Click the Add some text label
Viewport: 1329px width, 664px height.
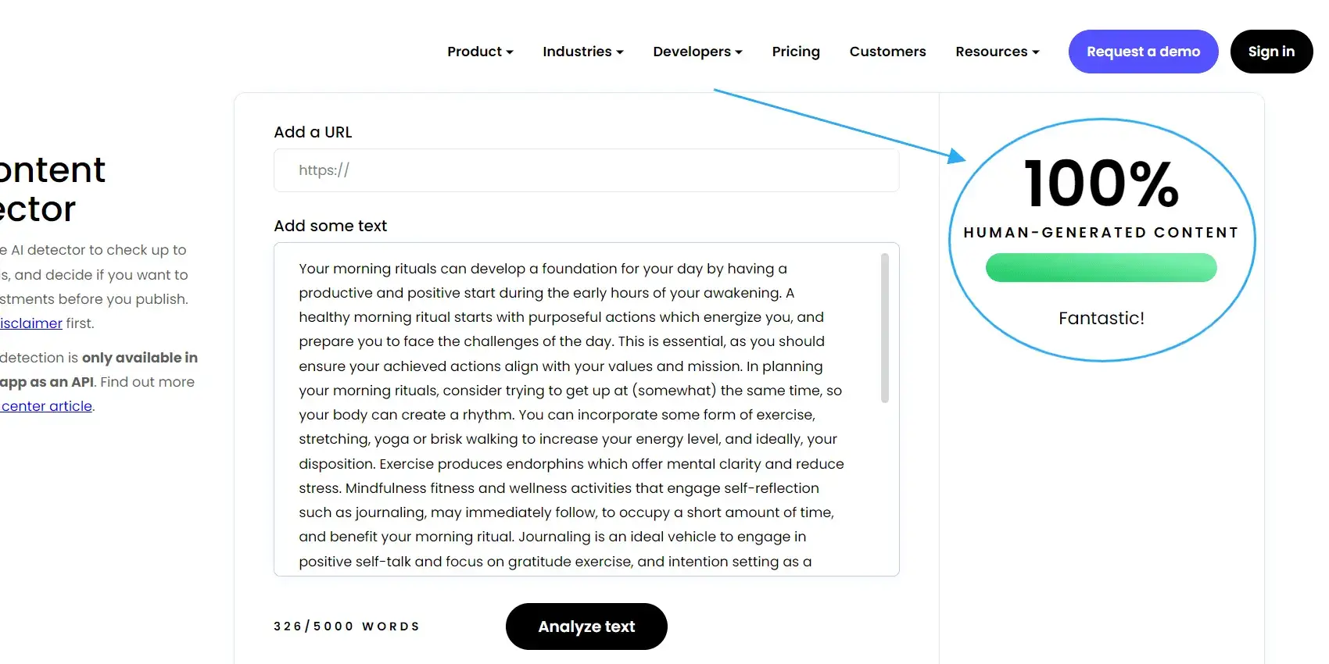point(330,226)
